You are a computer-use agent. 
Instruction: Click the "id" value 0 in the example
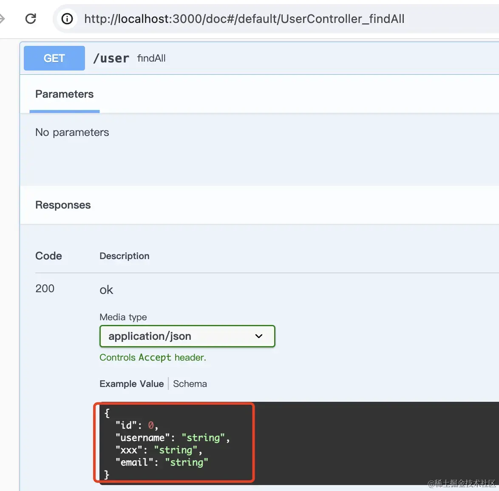click(x=150, y=426)
